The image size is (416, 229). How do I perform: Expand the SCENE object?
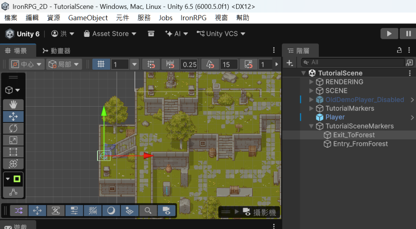pyautogui.click(x=312, y=90)
